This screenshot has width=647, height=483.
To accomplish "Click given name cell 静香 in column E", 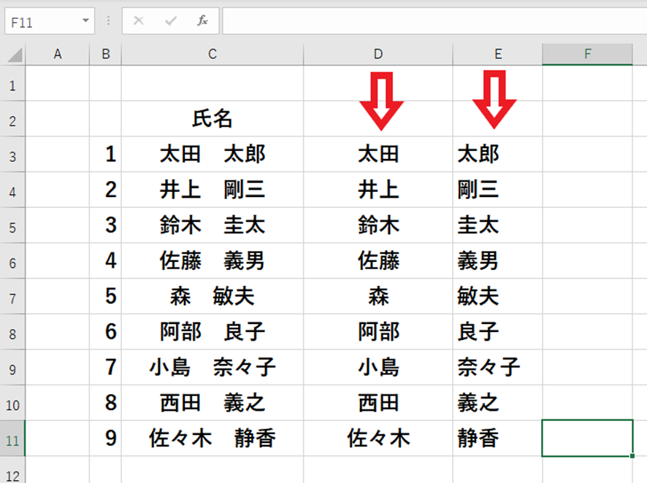I will coord(497,438).
